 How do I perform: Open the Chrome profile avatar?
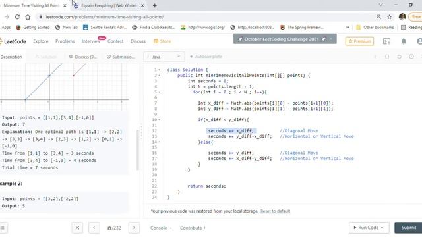click(x=402, y=17)
